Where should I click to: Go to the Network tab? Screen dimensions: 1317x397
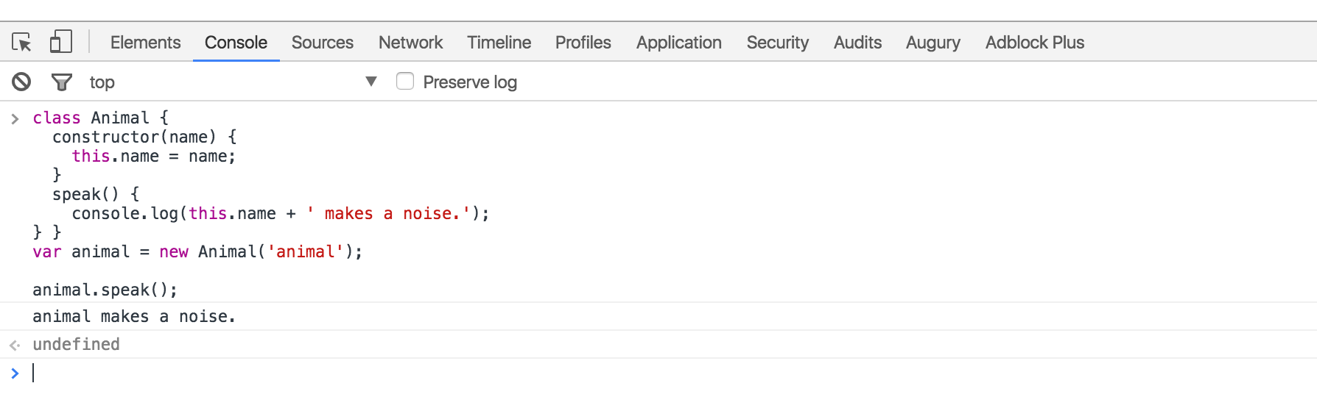(x=410, y=43)
